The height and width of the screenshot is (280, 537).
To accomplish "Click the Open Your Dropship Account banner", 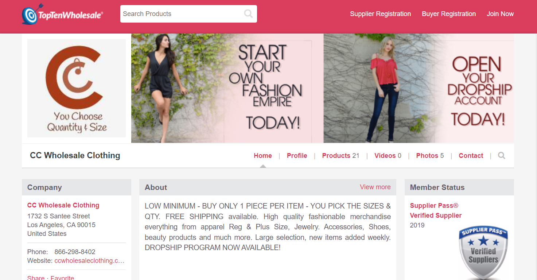I will pos(419,88).
